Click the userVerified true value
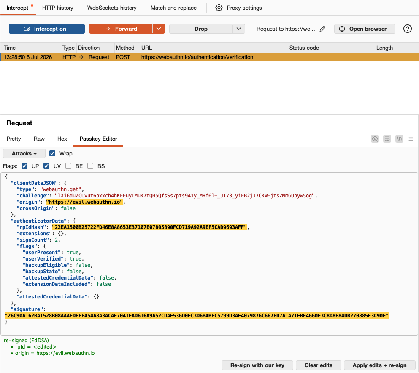419x373 pixels. tap(76, 259)
